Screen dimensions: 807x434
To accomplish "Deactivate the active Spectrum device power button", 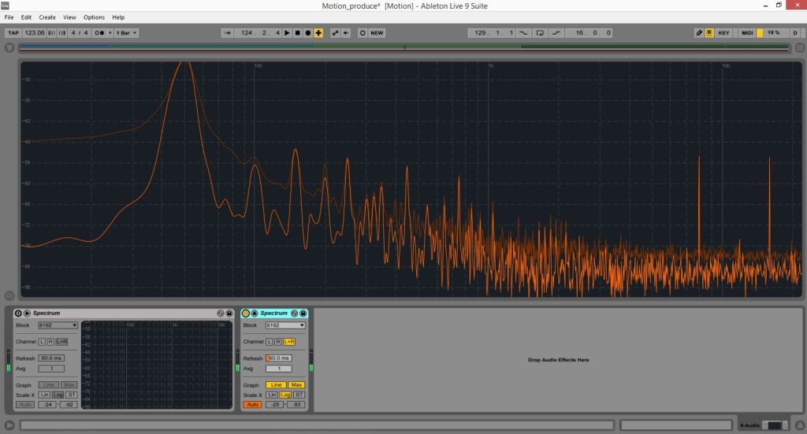I will coord(246,313).
